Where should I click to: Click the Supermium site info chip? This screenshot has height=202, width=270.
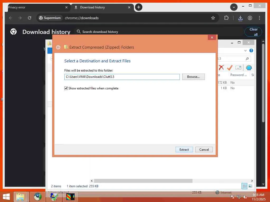click(50, 18)
